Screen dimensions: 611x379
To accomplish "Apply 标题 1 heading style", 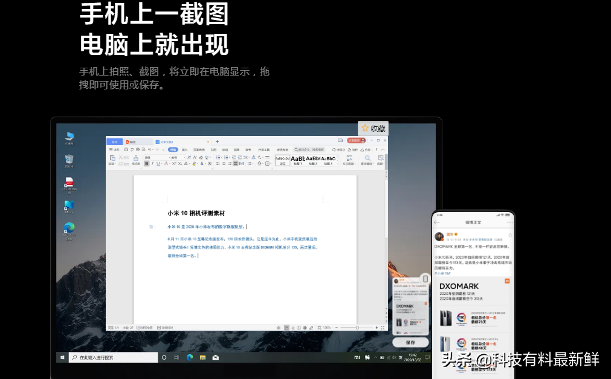I will pos(298,160).
